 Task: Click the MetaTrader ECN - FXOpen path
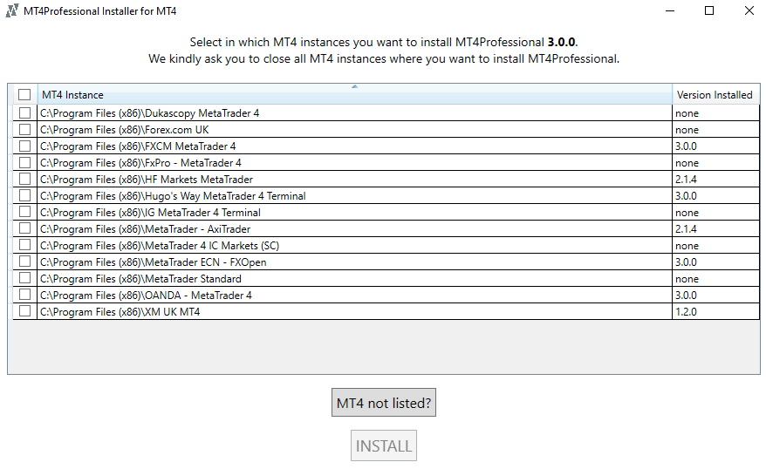pyautogui.click(x=154, y=262)
